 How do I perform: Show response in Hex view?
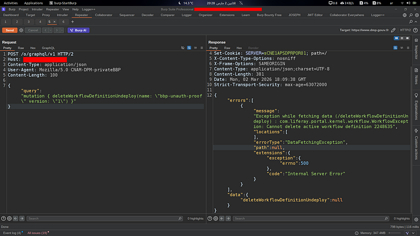pyautogui.click(x=239, y=48)
